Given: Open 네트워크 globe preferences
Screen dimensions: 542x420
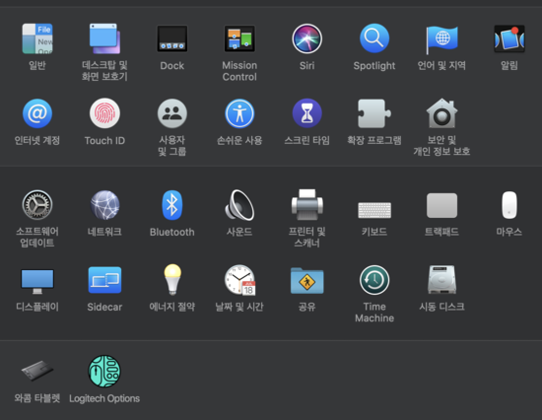Looking at the screenshot, I should point(104,205).
